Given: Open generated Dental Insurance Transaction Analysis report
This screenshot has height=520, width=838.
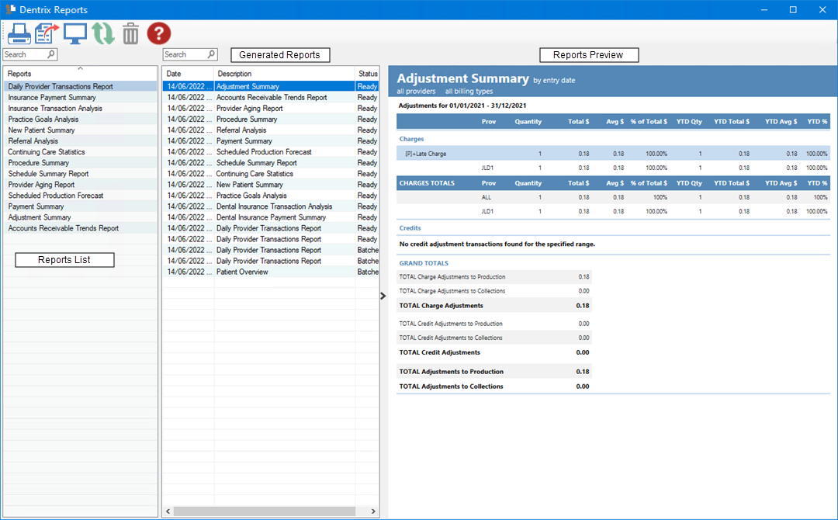Looking at the screenshot, I should click(274, 206).
